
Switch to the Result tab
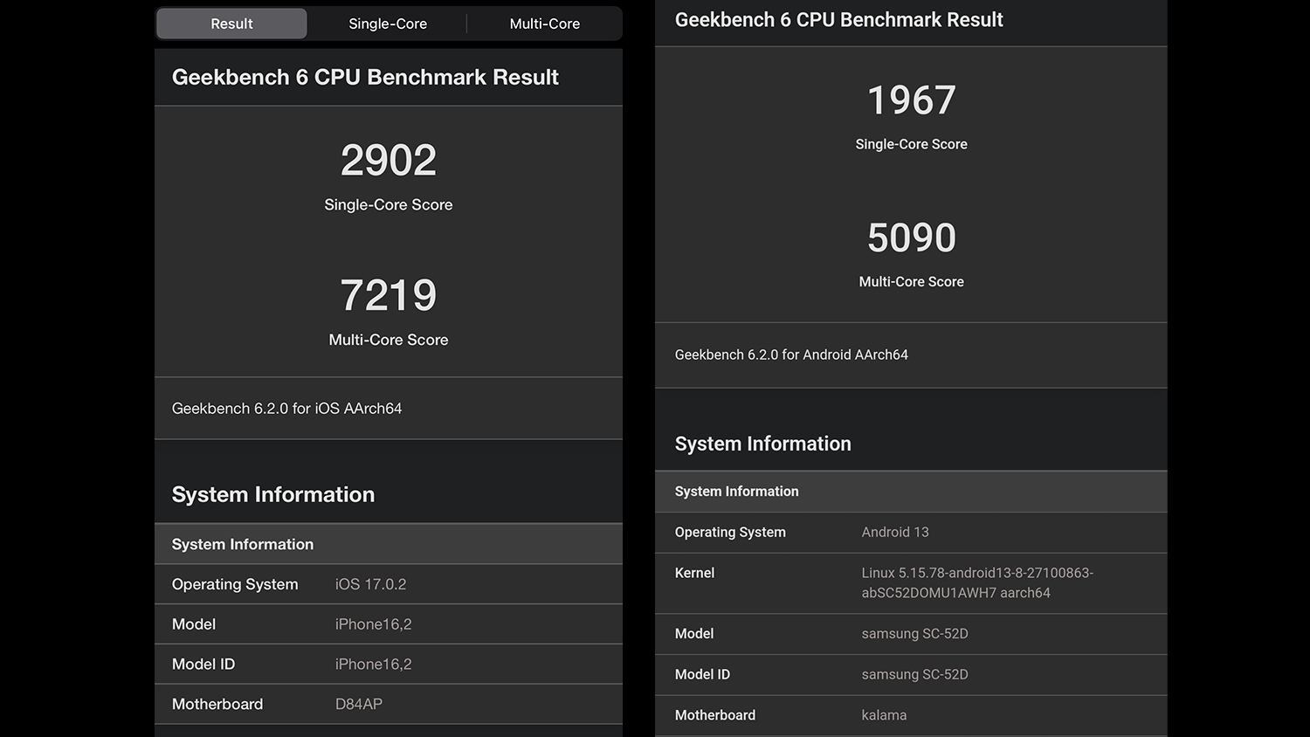tap(231, 24)
